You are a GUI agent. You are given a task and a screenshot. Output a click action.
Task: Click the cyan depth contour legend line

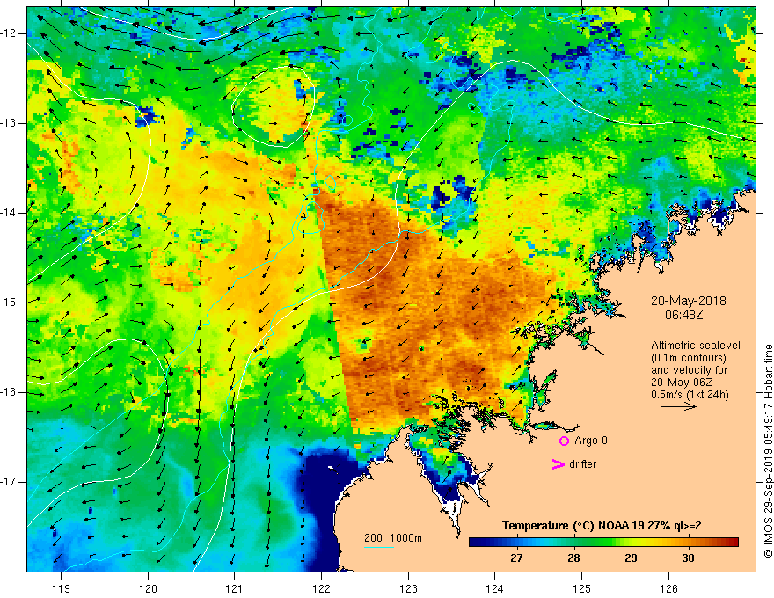pos(379,547)
